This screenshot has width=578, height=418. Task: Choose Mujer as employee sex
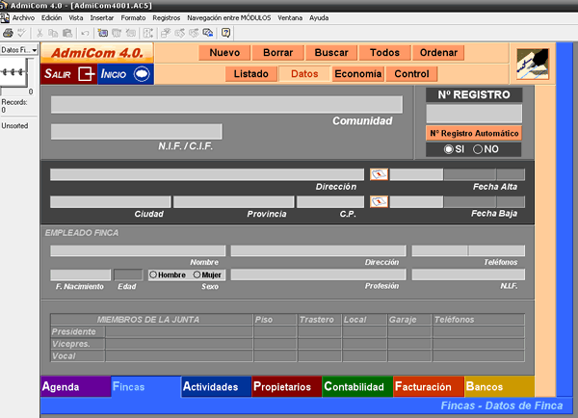[197, 274]
